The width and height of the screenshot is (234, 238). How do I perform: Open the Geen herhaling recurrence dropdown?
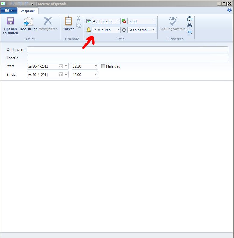[x=153, y=30]
